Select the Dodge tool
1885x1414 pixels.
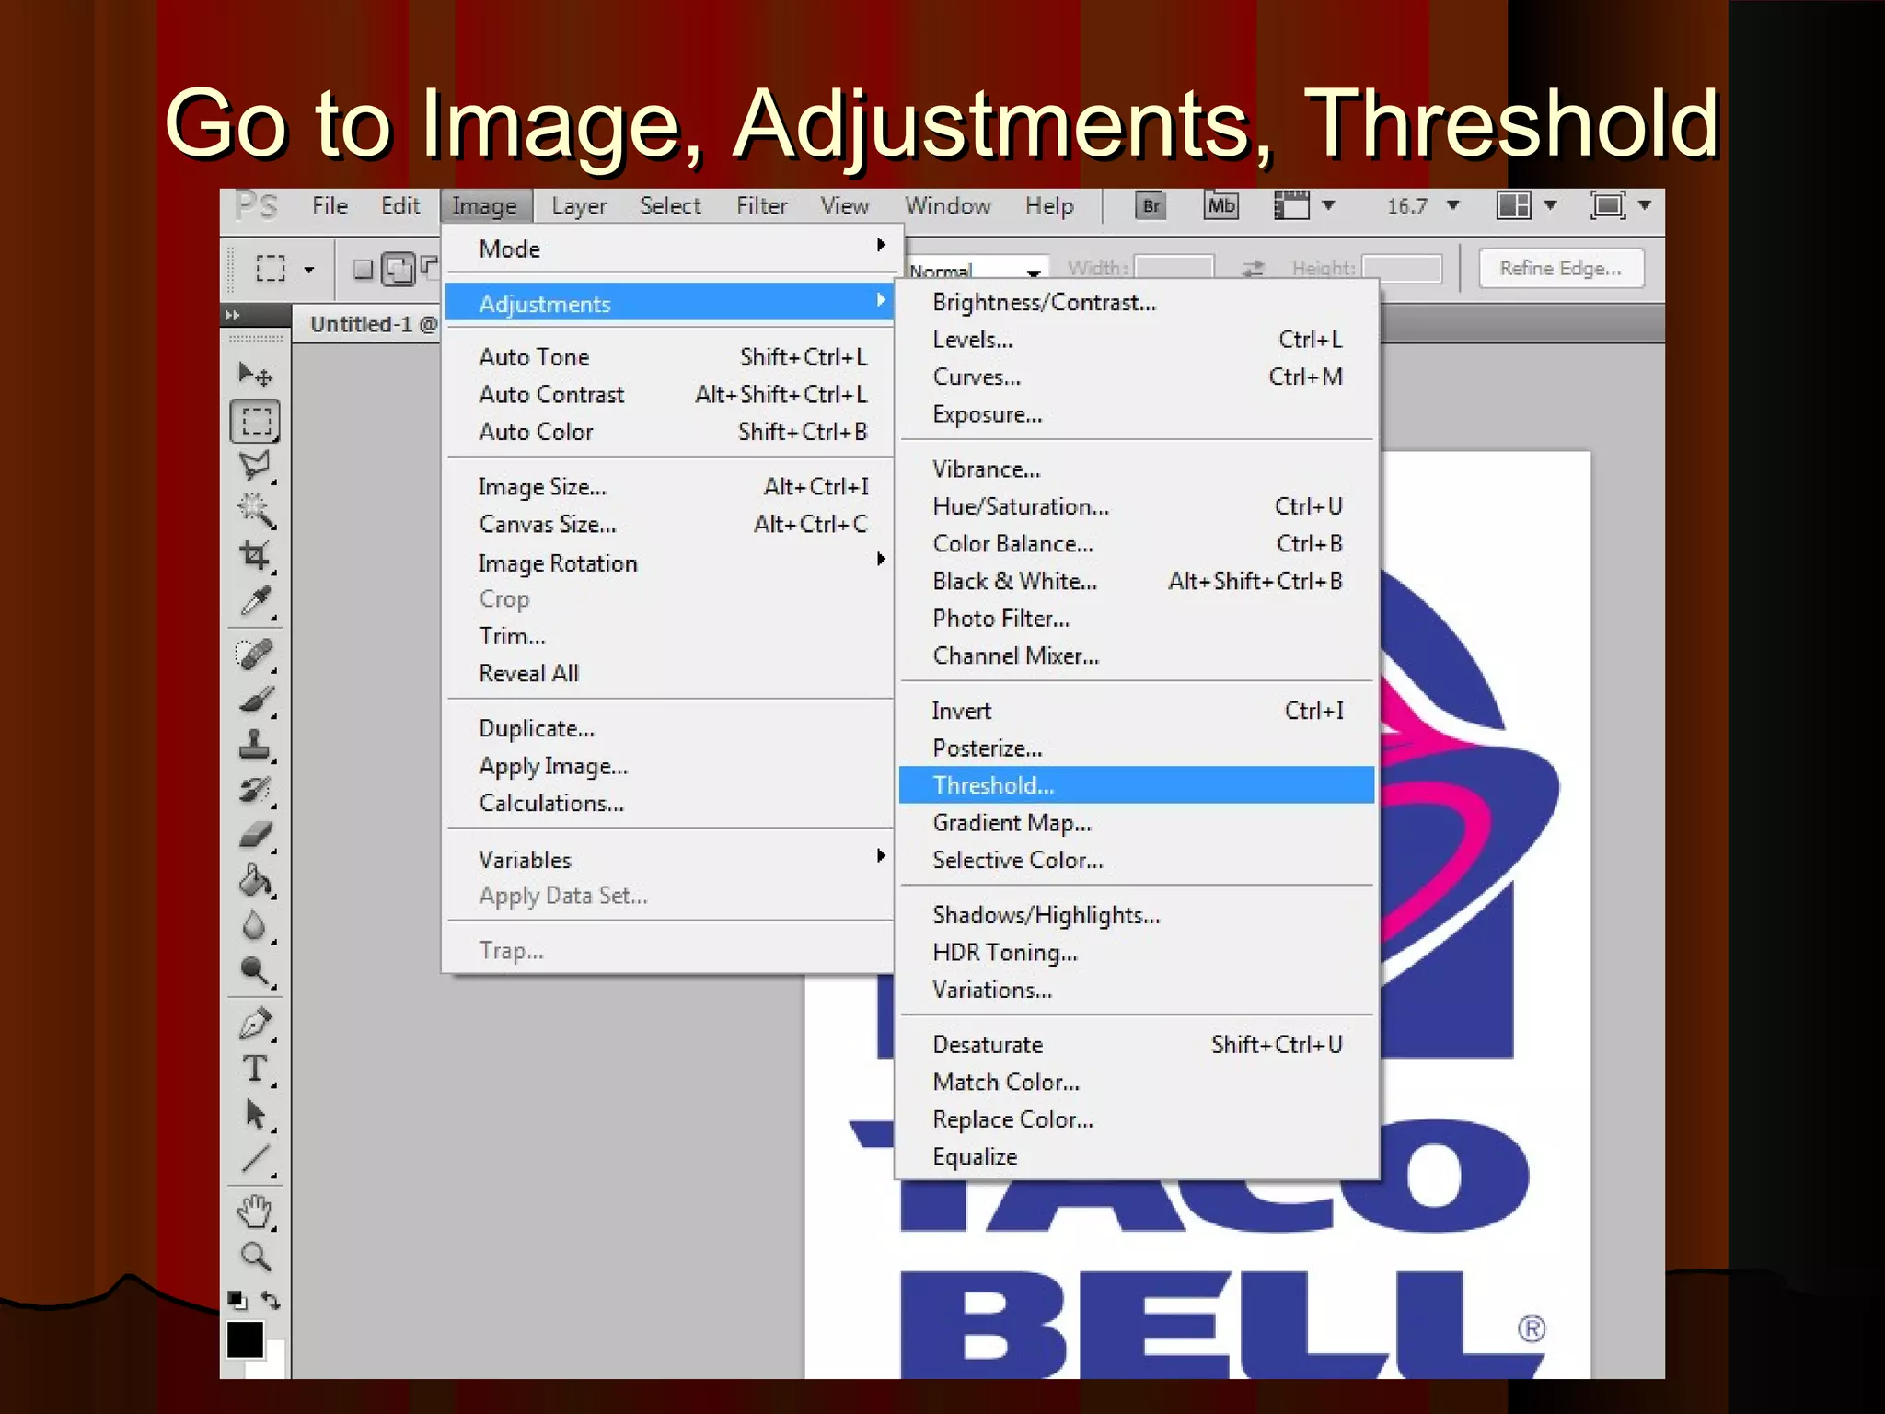coord(255,971)
